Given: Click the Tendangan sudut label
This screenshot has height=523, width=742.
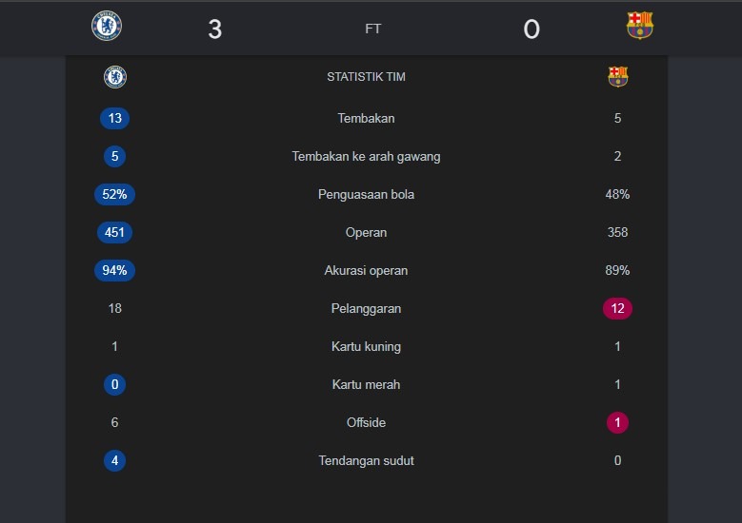Looking at the screenshot, I should (366, 460).
